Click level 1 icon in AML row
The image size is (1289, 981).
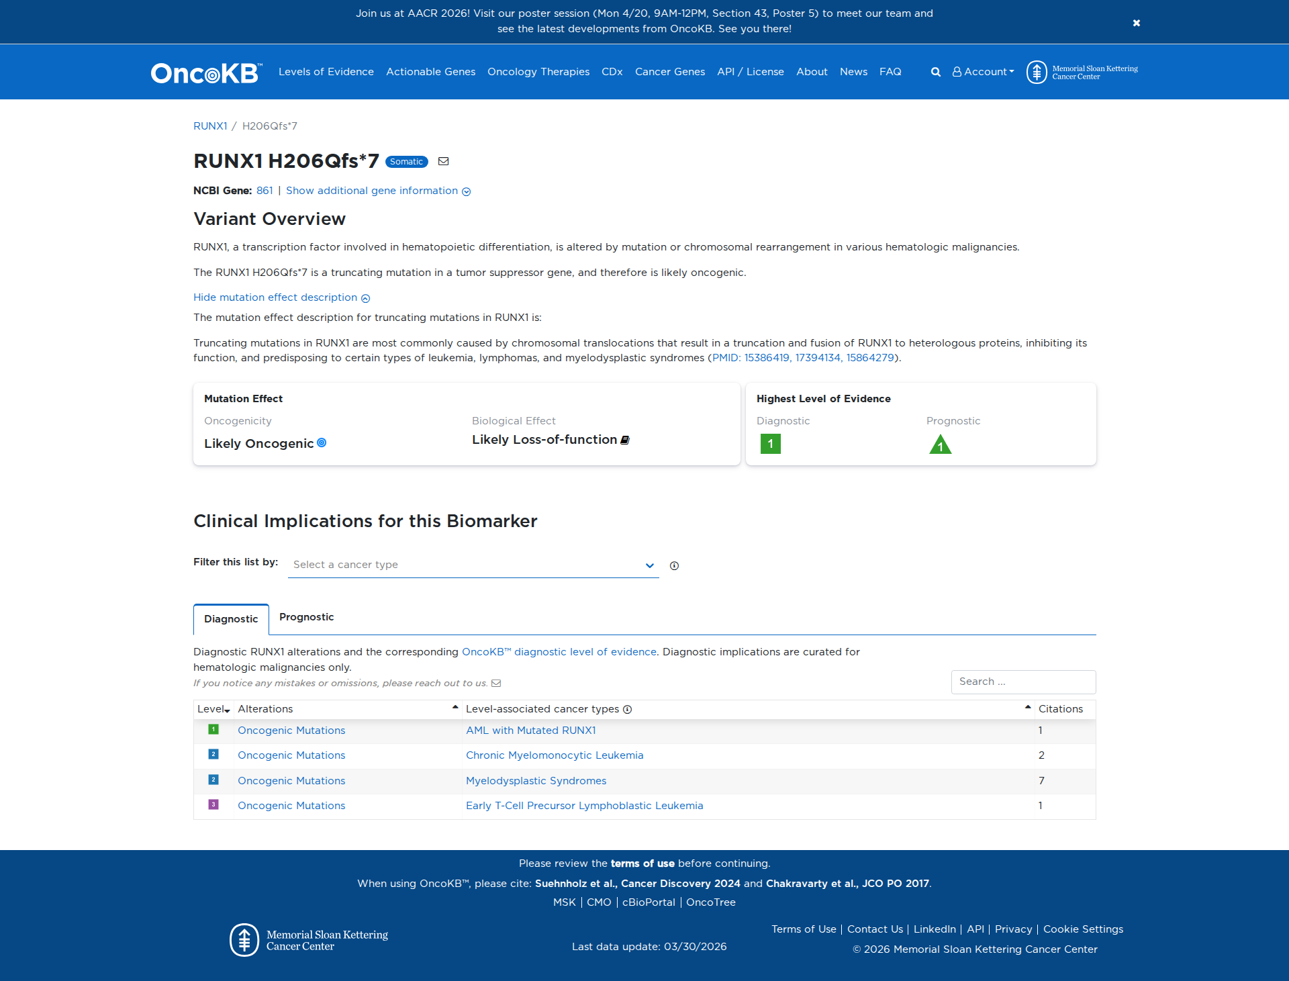click(213, 729)
